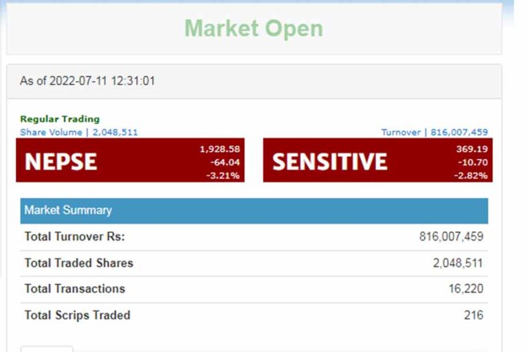Click the Market Summary header bar

[253, 210]
